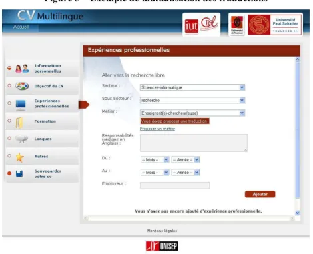Viewport: 313px width, 254px height.
Task: Click the IUT logo
Action: [192, 26]
